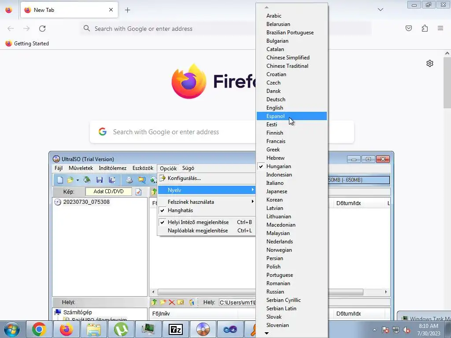Close the New Tab tab
451x338 pixels.
pyautogui.click(x=111, y=10)
